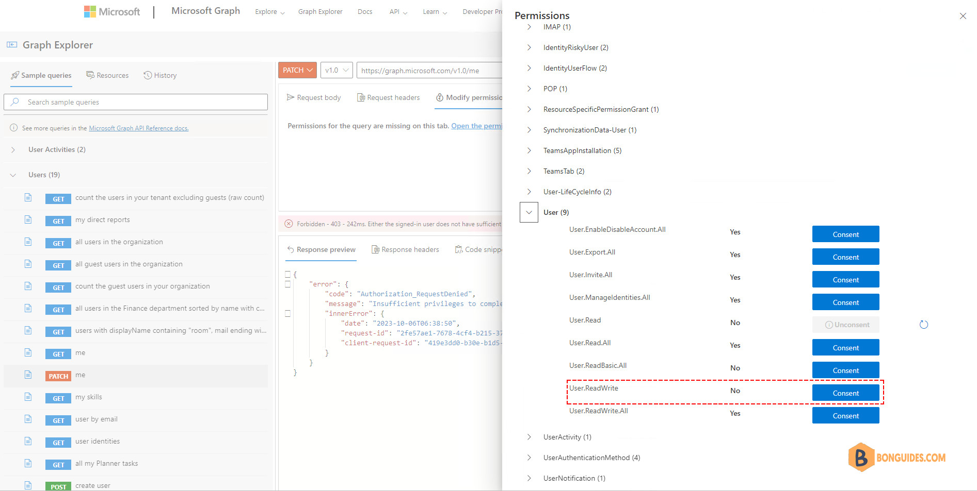Click document icon for GET 'me' query
The width and height of the screenshot is (977, 491).
pos(28,352)
